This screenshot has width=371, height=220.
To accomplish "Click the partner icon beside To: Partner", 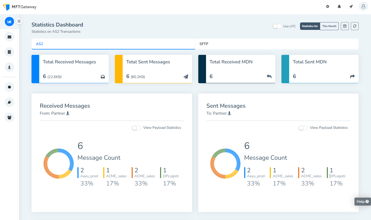I will [x=229, y=113].
